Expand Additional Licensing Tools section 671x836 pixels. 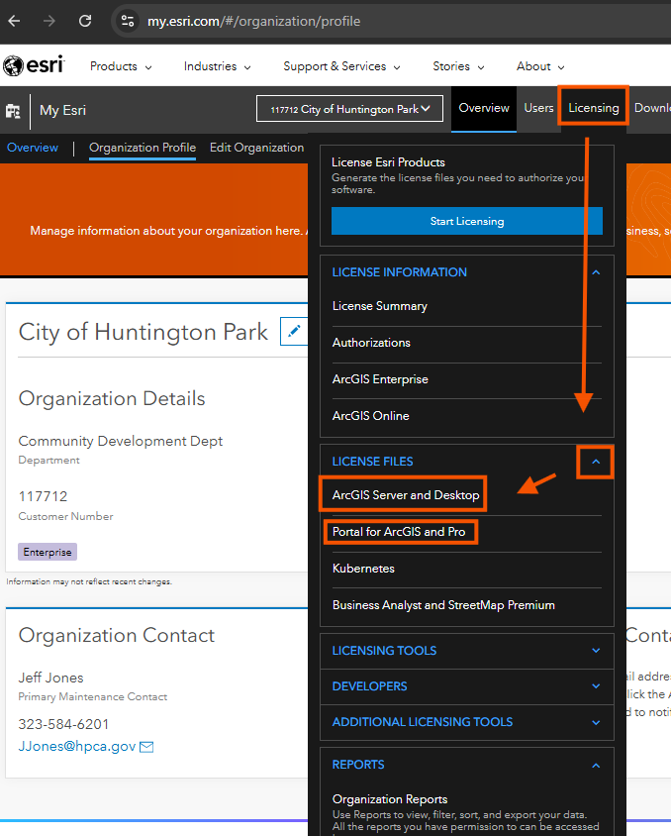(x=596, y=722)
